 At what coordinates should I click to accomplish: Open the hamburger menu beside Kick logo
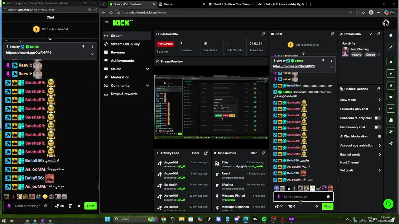(x=107, y=23)
